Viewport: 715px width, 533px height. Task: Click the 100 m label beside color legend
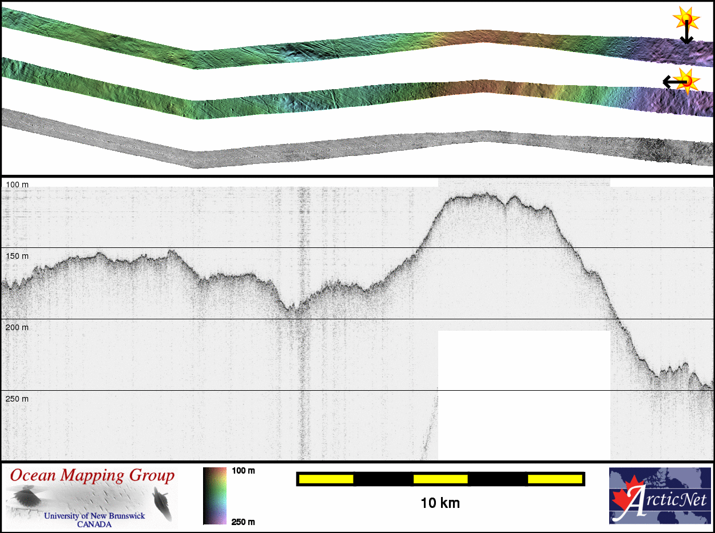(243, 471)
